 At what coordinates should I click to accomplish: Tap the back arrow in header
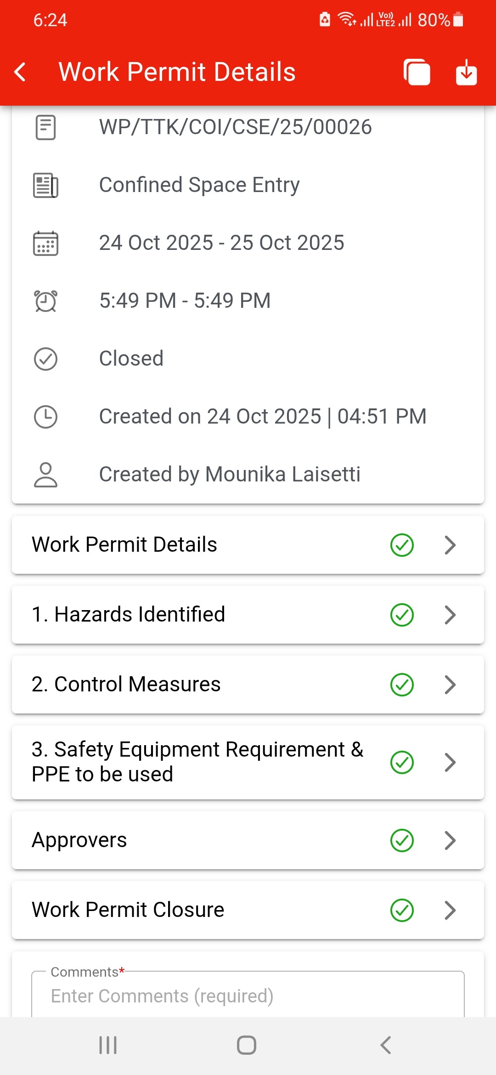pyautogui.click(x=20, y=72)
